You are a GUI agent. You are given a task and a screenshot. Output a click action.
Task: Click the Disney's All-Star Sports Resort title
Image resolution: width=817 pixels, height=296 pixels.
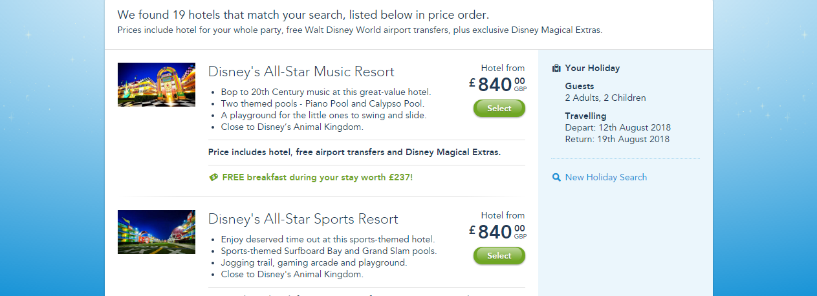tap(303, 219)
